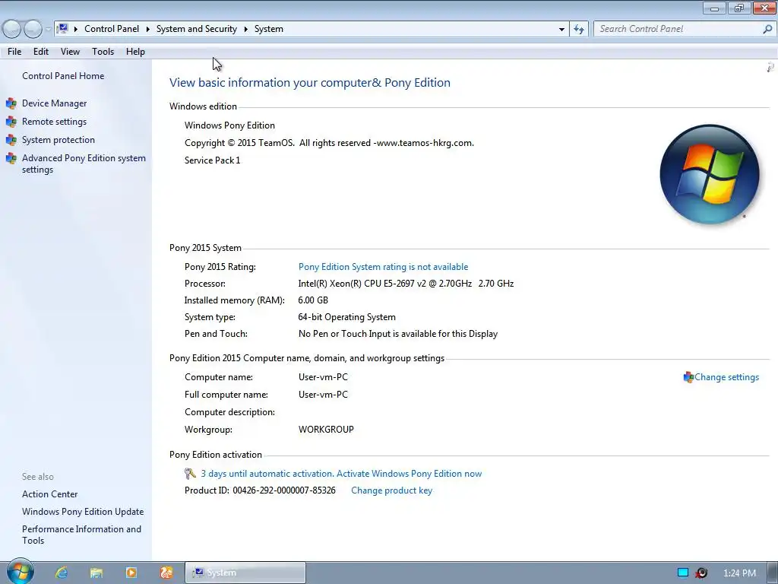Viewport: 778px width, 584px height.
Task: Click the Show desktop strip
Action: (x=773, y=573)
